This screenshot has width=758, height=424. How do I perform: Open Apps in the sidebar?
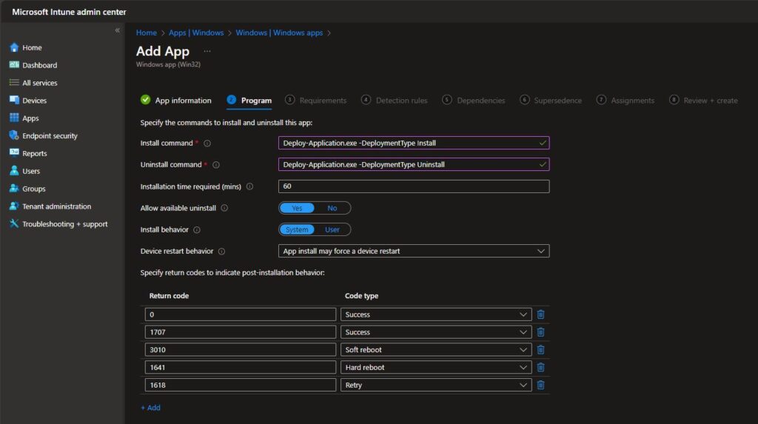24,118
